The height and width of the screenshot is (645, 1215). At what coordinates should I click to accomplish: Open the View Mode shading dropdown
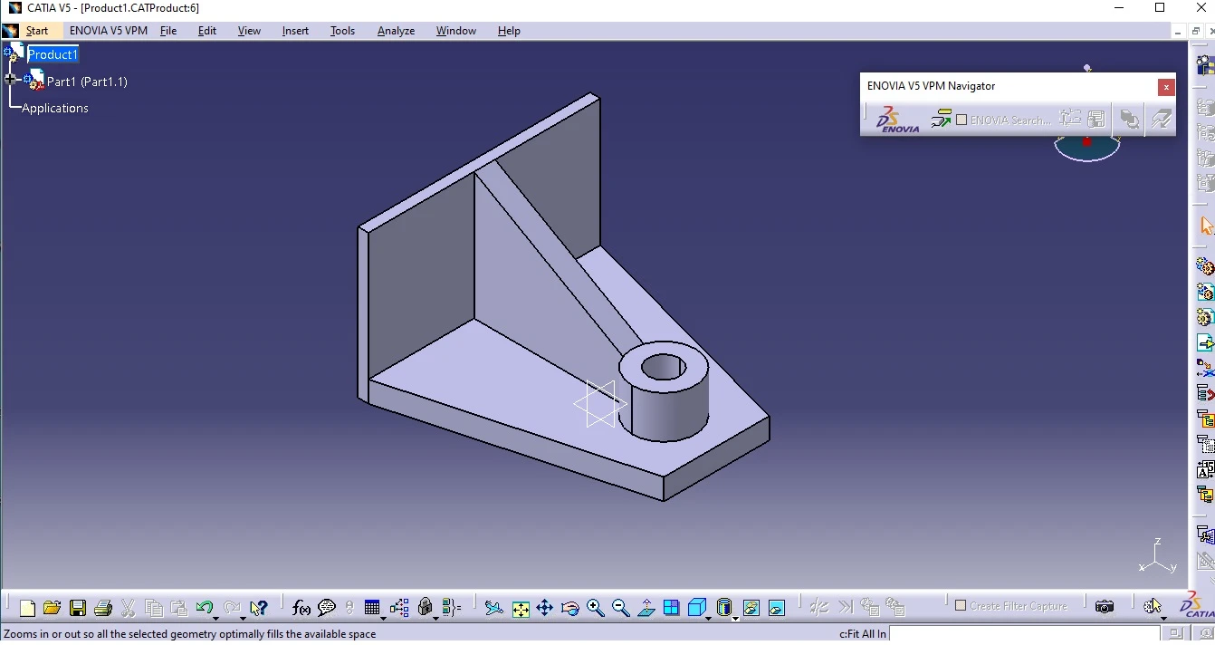point(735,617)
